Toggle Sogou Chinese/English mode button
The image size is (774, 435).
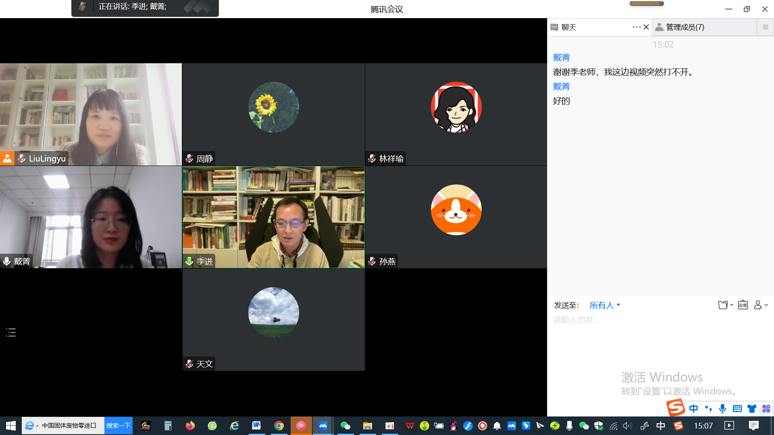coord(693,409)
